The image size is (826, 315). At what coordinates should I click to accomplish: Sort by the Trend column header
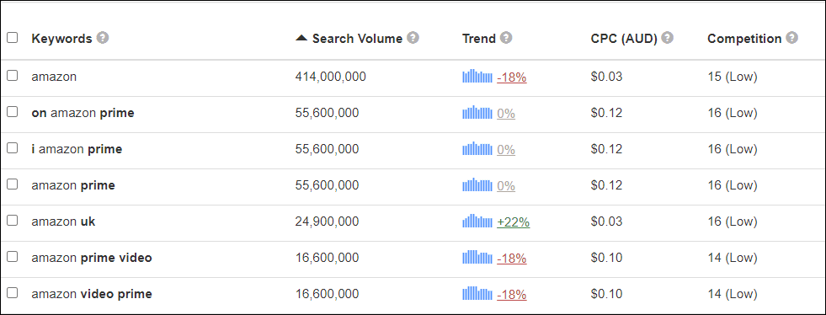tap(479, 39)
